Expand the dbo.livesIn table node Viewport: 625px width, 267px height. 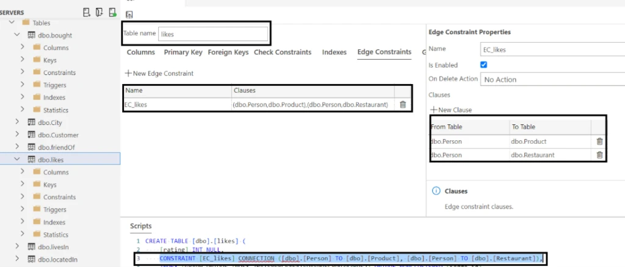pyautogui.click(x=16, y=247)
